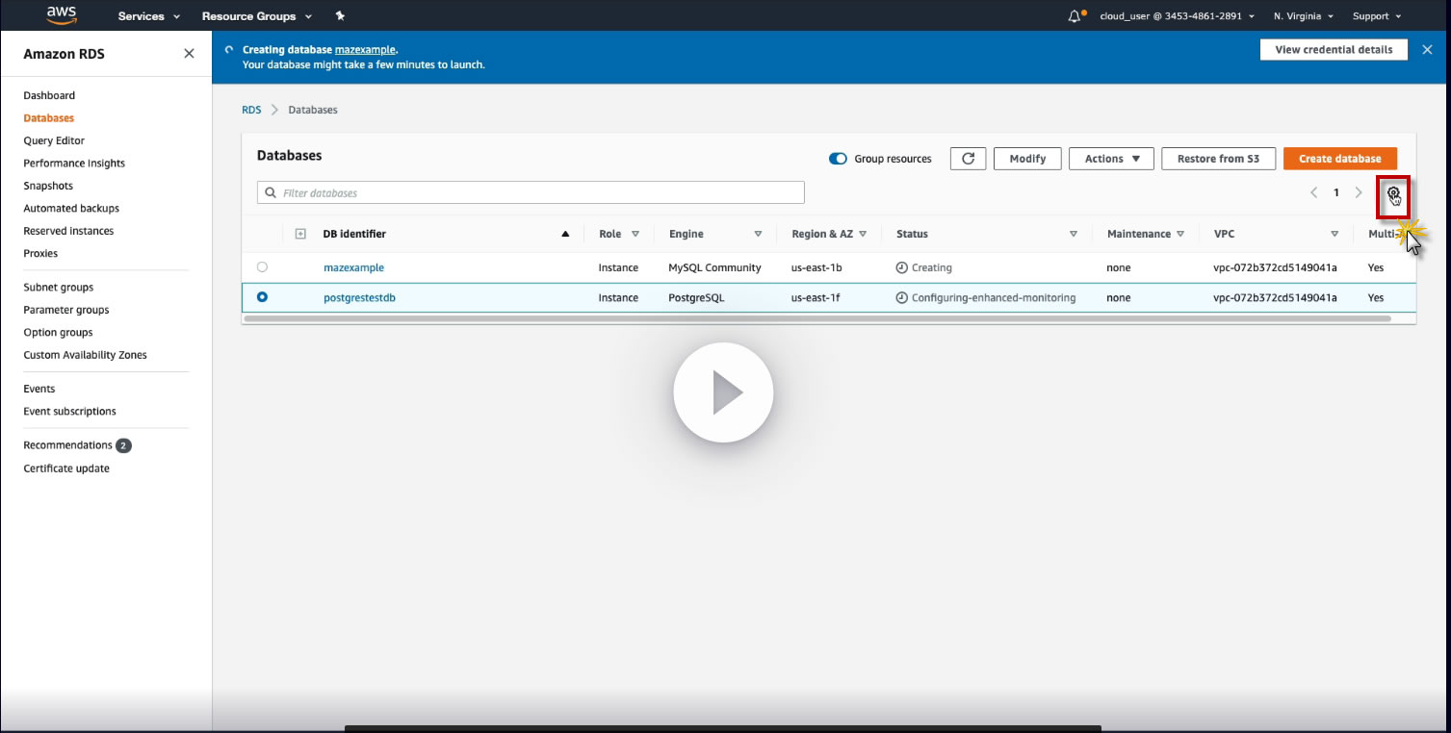Dismiss the creating database banner

1427,50
